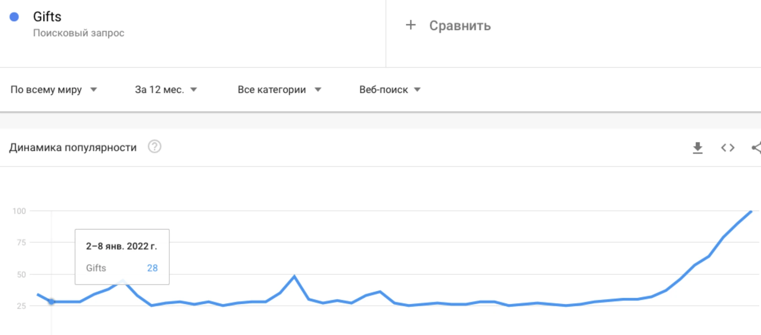Click the mid-chart peak near value 50
The image size is (761, 335).
(x=294, y=276)
